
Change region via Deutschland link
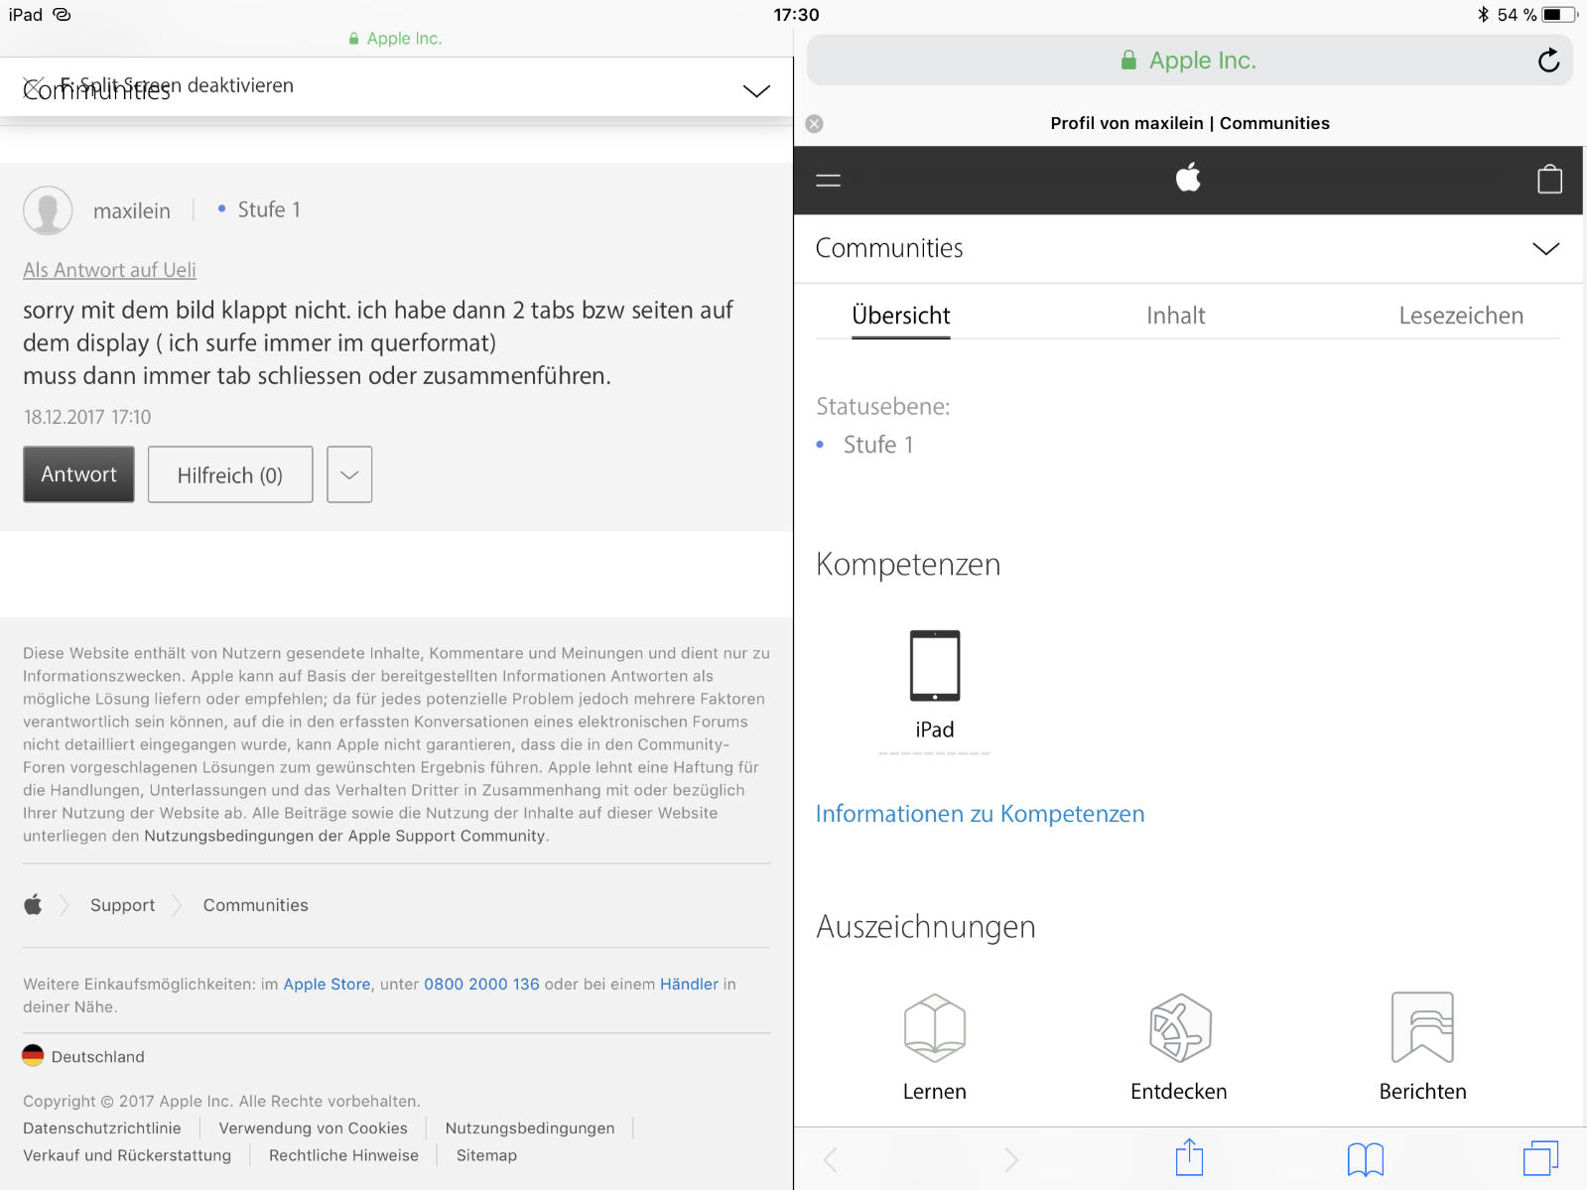(97, 1057)
